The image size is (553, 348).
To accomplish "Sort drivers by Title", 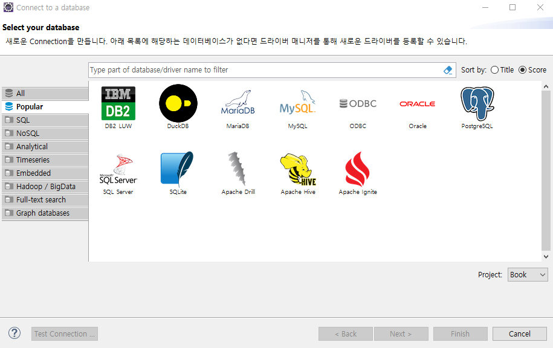I will [x=502, y=70].
